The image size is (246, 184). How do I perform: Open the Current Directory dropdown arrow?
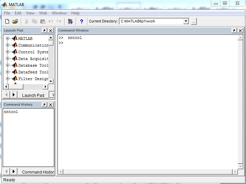pyautogui.click(x=186, y=21)
